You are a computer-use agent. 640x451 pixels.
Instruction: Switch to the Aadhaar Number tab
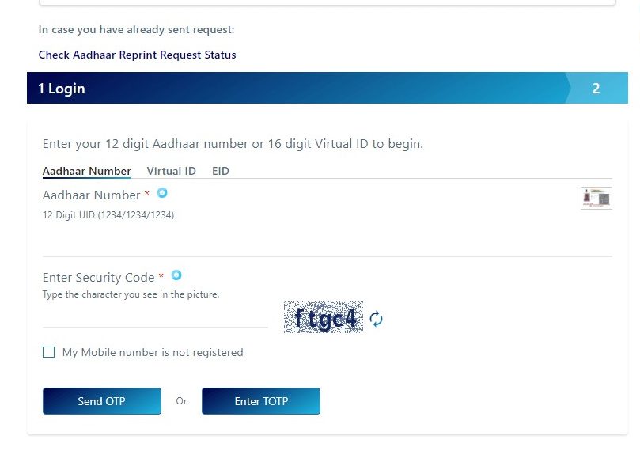click(x=86, y=171)
